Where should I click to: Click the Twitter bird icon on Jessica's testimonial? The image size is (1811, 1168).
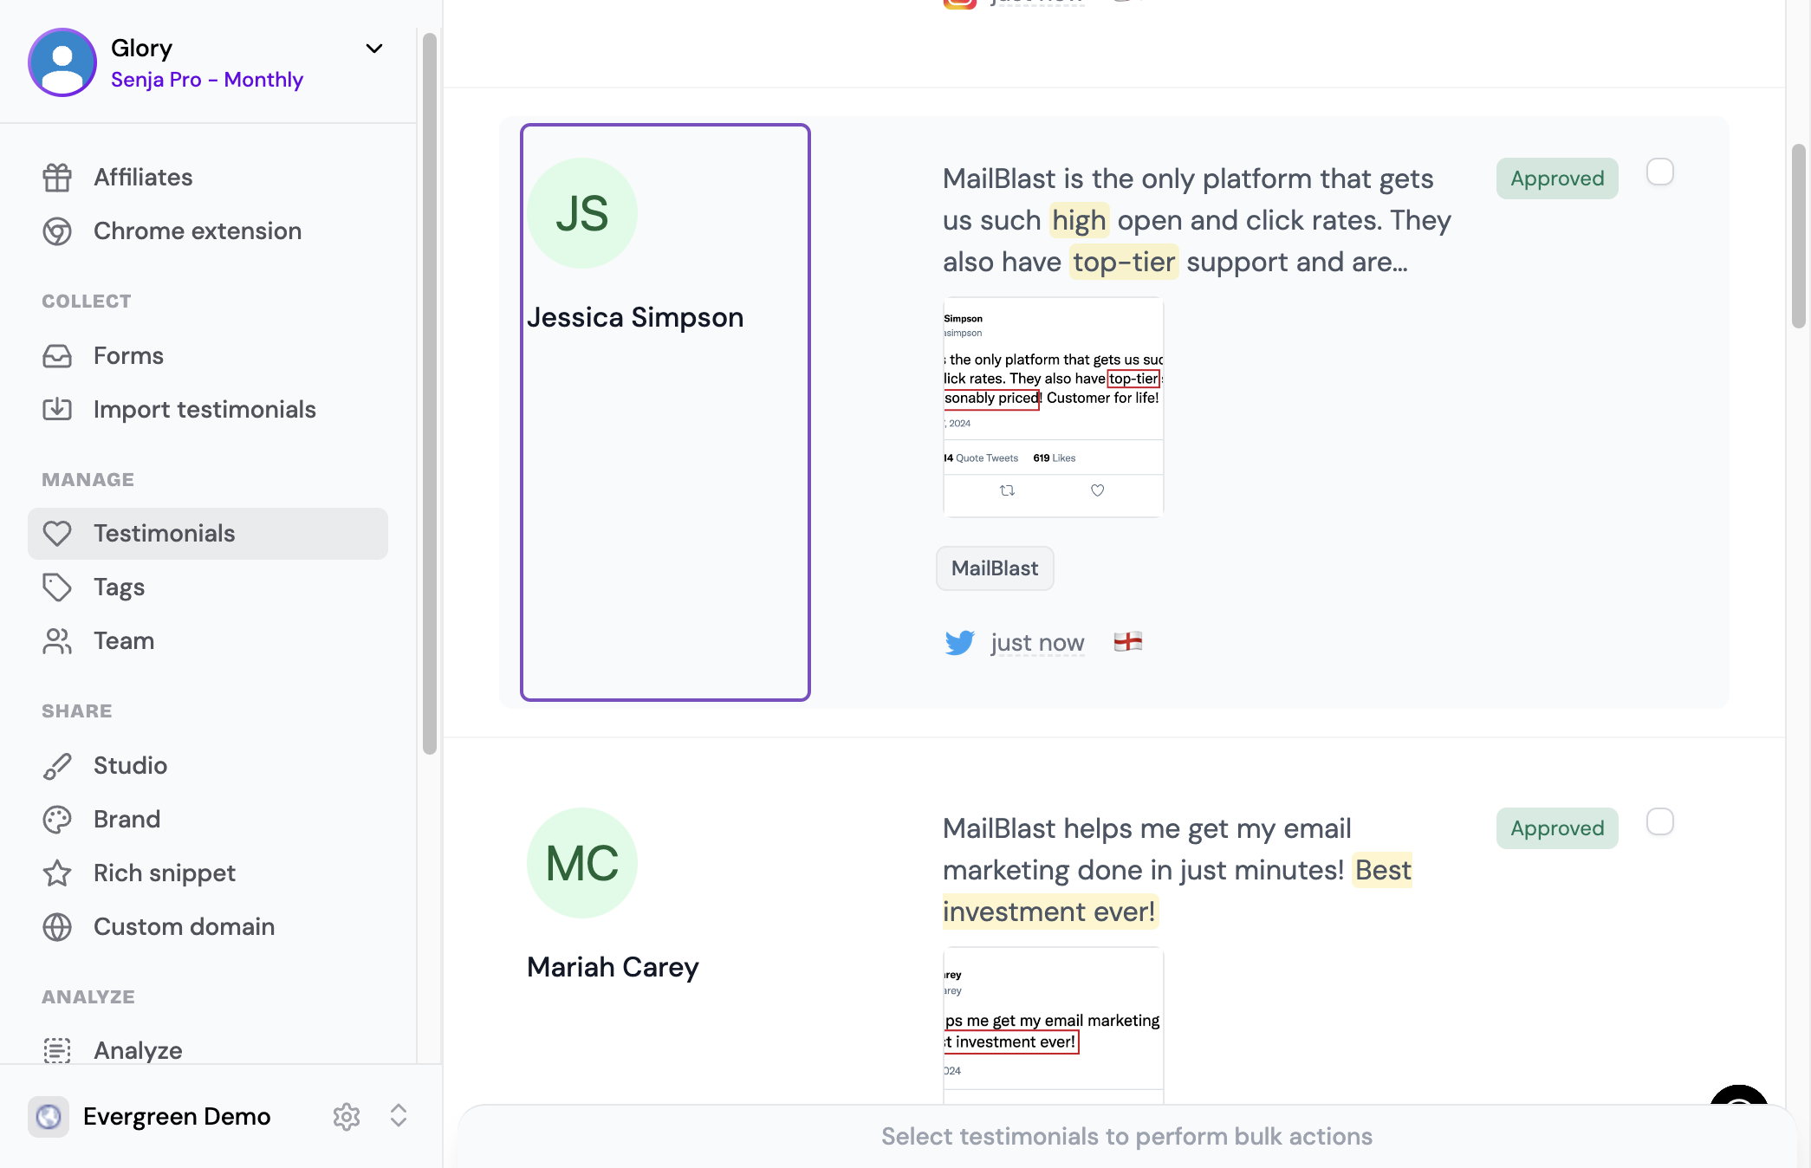tap(960, 643)
